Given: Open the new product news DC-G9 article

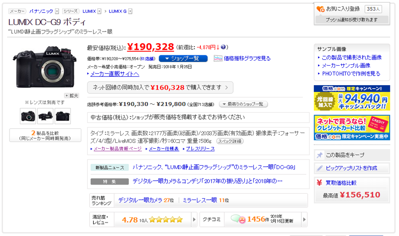Looking at the screenshot, I should pyautogui.click(x=214, y=167).
